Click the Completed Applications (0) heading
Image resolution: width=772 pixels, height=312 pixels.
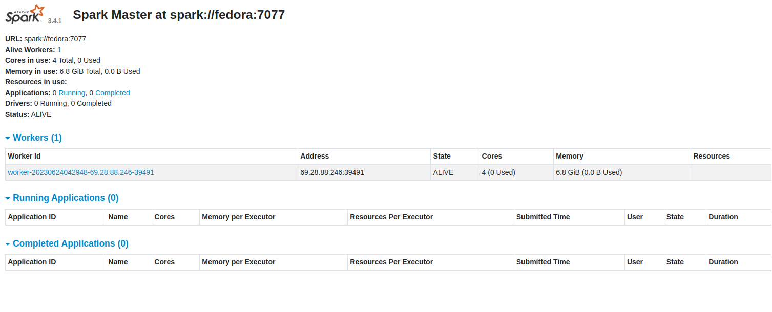tap(71, 243)
